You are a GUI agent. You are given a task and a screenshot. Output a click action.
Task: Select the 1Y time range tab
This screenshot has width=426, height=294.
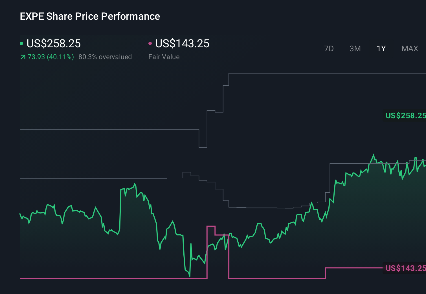pyautogui.click(x=381, y=49)
